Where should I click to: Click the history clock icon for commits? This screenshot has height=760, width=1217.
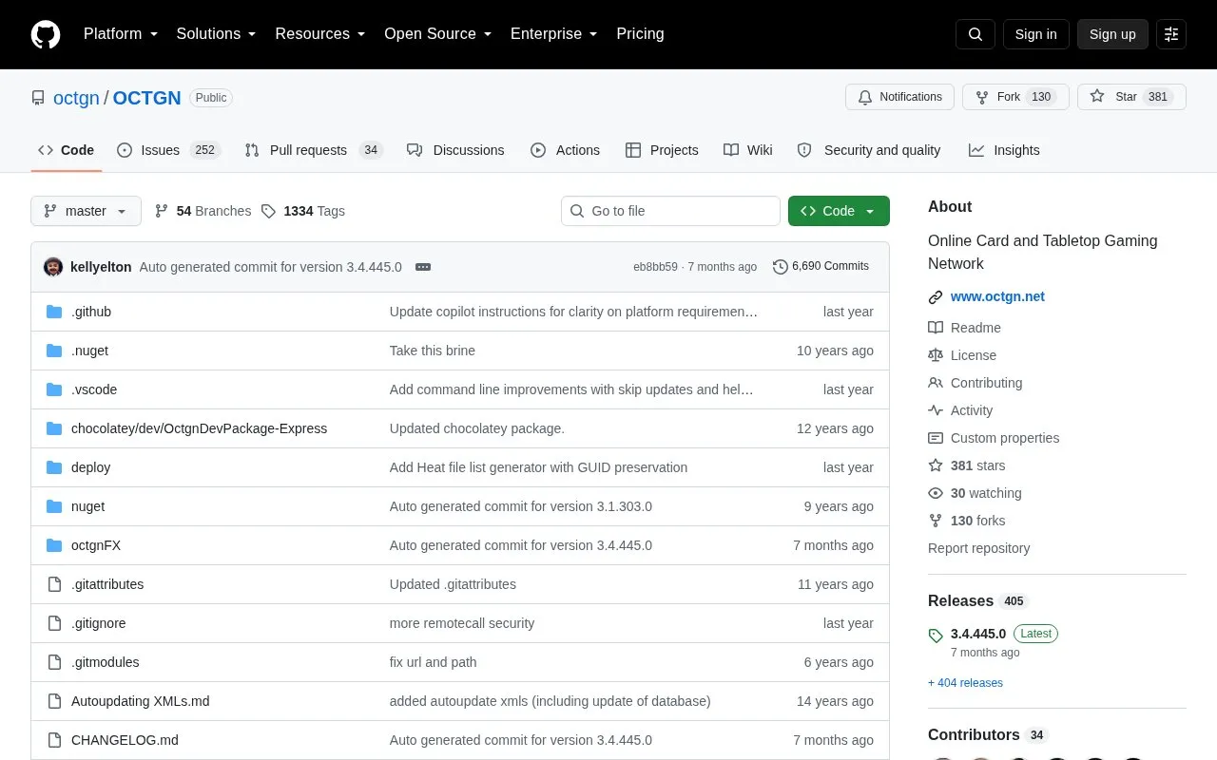point(781,267)
